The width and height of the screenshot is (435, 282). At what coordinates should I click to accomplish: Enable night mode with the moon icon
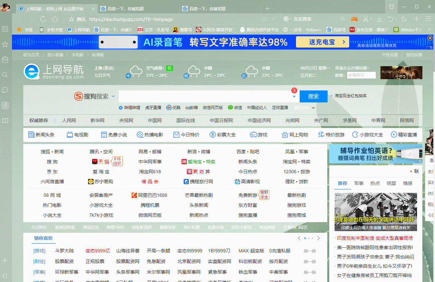click(x=404, y=19)
